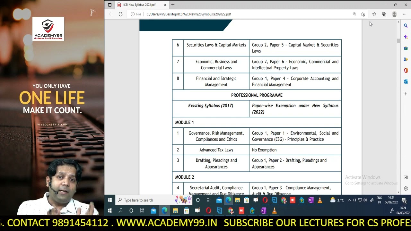Open Microsoft Office from the sidebar
Viewport: 411px width, 231px height.
click(x=406, y=71)
